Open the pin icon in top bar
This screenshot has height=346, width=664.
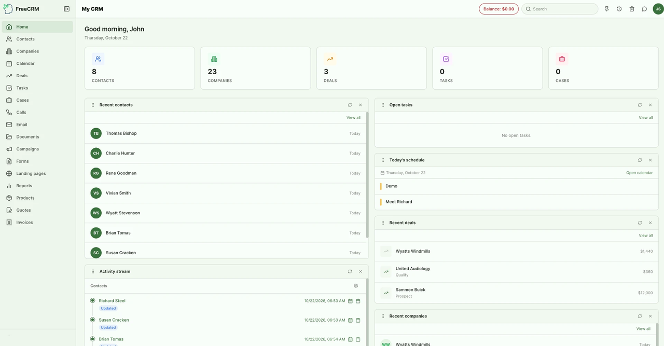pos(606,9)
